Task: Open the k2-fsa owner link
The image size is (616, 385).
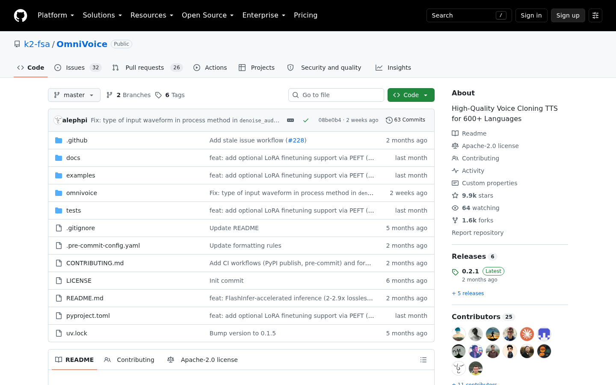Action: click(37, 44)
